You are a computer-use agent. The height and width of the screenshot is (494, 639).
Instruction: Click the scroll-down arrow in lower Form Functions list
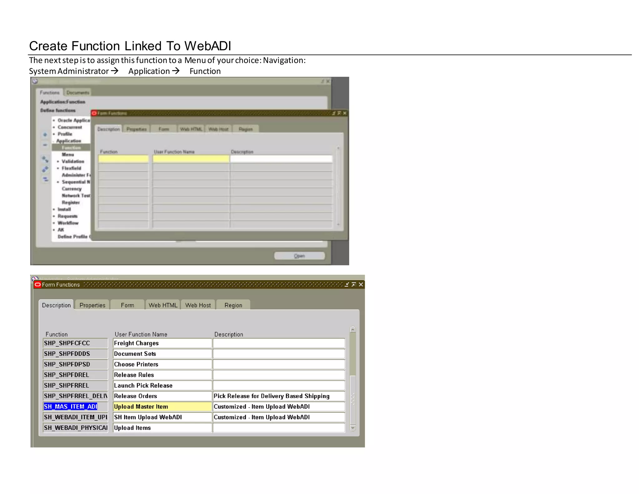pyautogui.click(x=353, y=428)
